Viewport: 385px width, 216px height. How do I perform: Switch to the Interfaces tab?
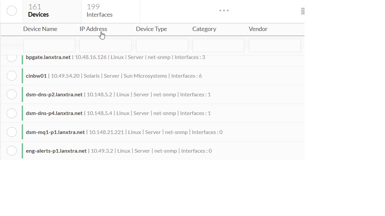coord(99,11)
